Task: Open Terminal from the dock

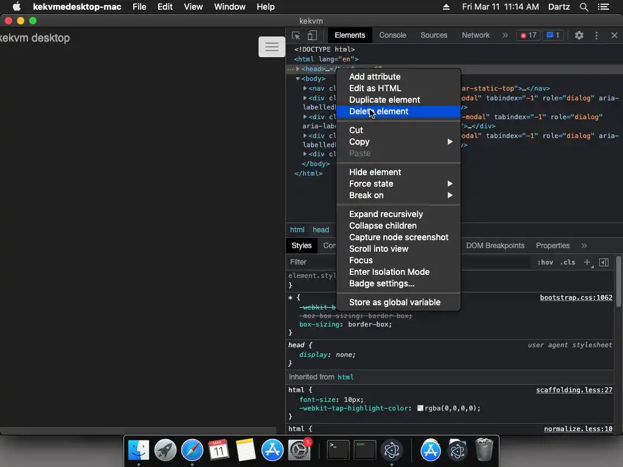Action: pos(338,450)
